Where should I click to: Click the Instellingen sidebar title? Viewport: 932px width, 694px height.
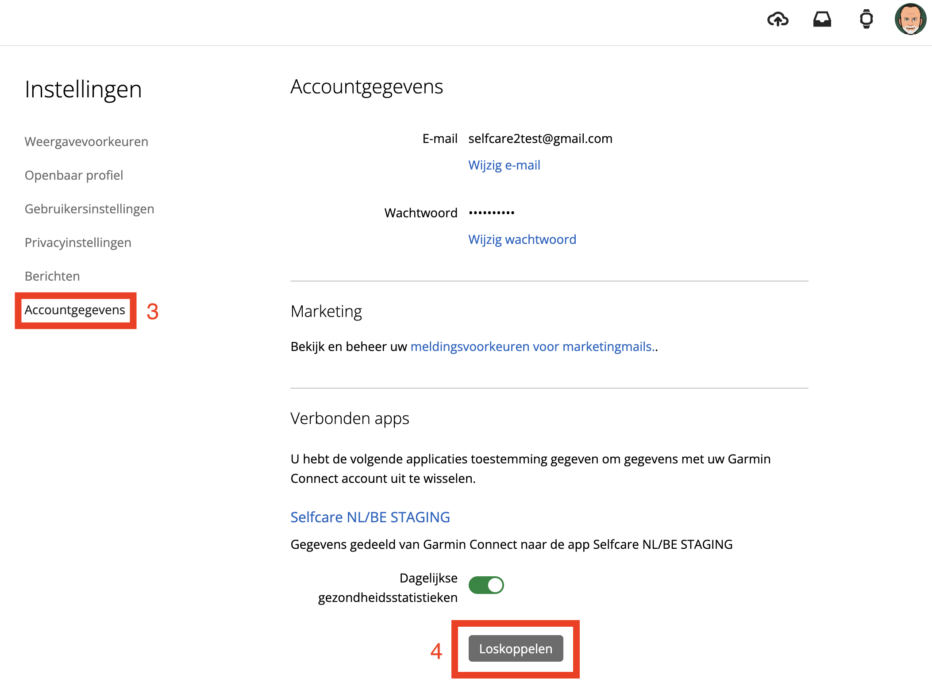point(83,89)
